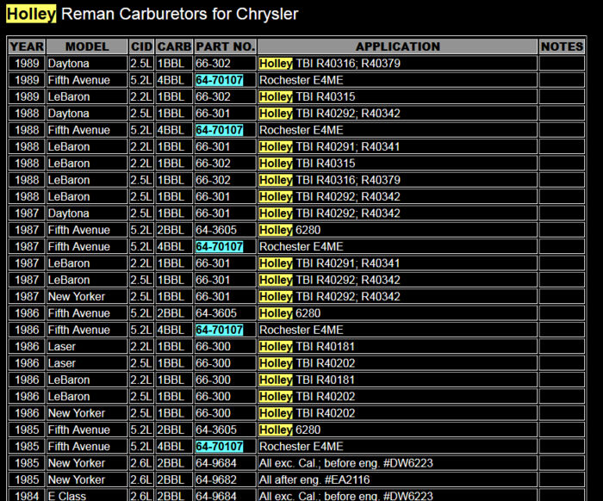Image resolution: width=603 pixels, height=501 pixels.
Task: Select 4BBL carb cell in 1988 Fifth Avenue row
Action: point(174,130)
